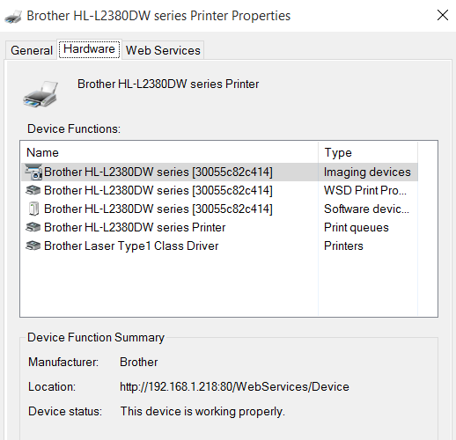Click the large printer icon beside the device name

[x=40, y=94]
